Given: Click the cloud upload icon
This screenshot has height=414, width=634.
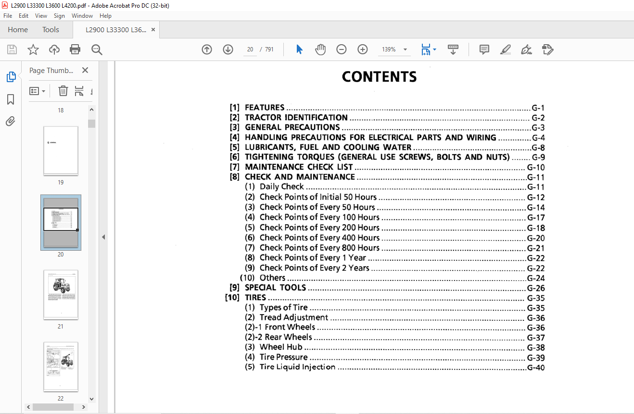Looking at the screenshot, I should [x=54, y=49].
